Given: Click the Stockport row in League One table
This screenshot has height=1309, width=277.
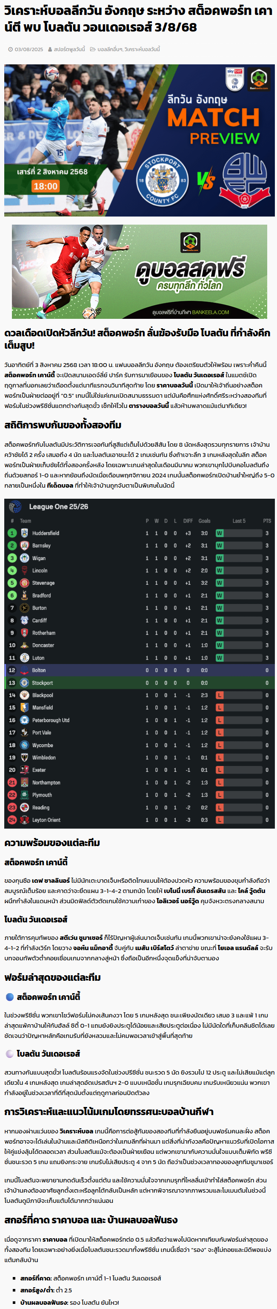Looking at the screenshot, I should pyautogui.click(x=140, y=683).
